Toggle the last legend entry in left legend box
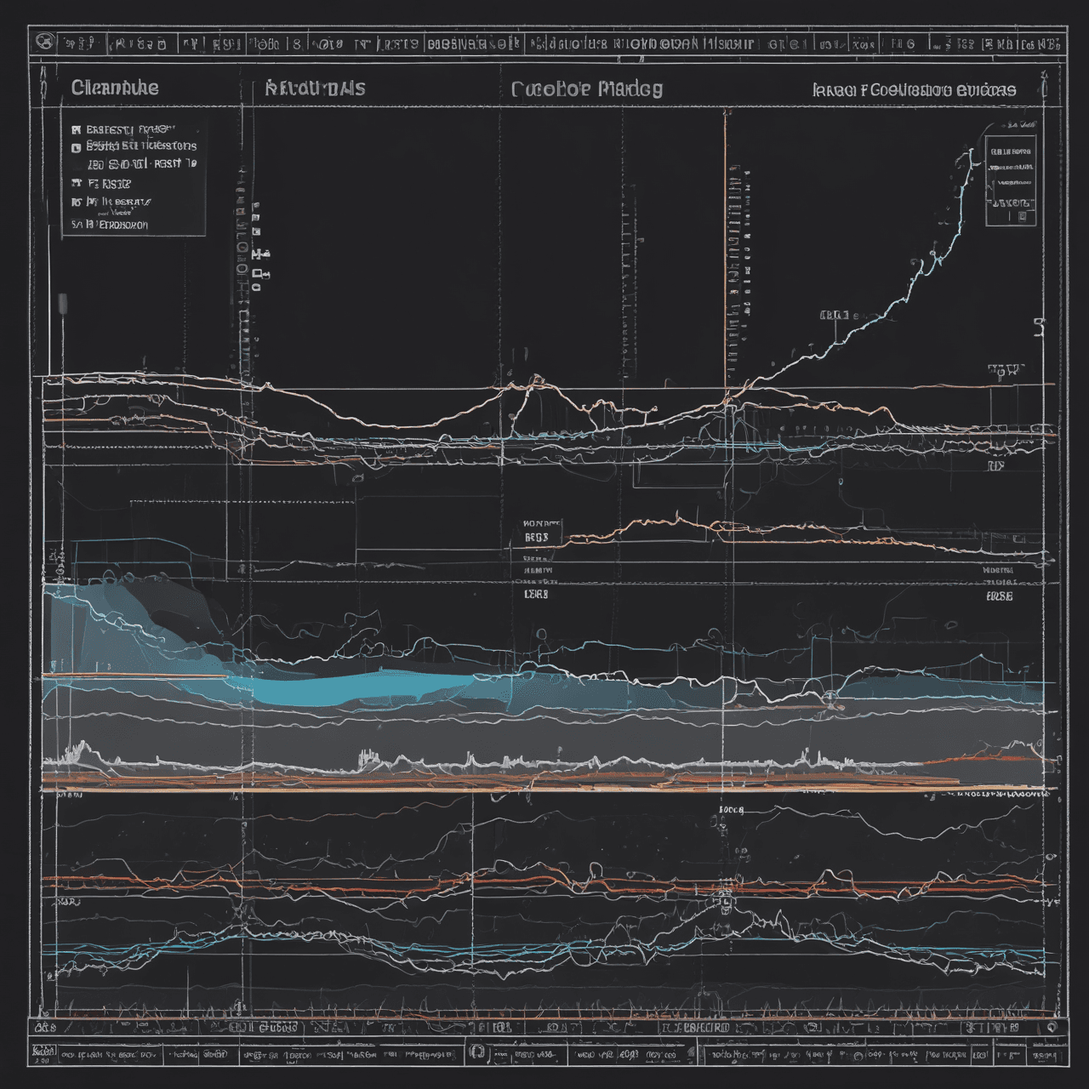This screenshot has width=1089, height=1089. tap(109, 225)
